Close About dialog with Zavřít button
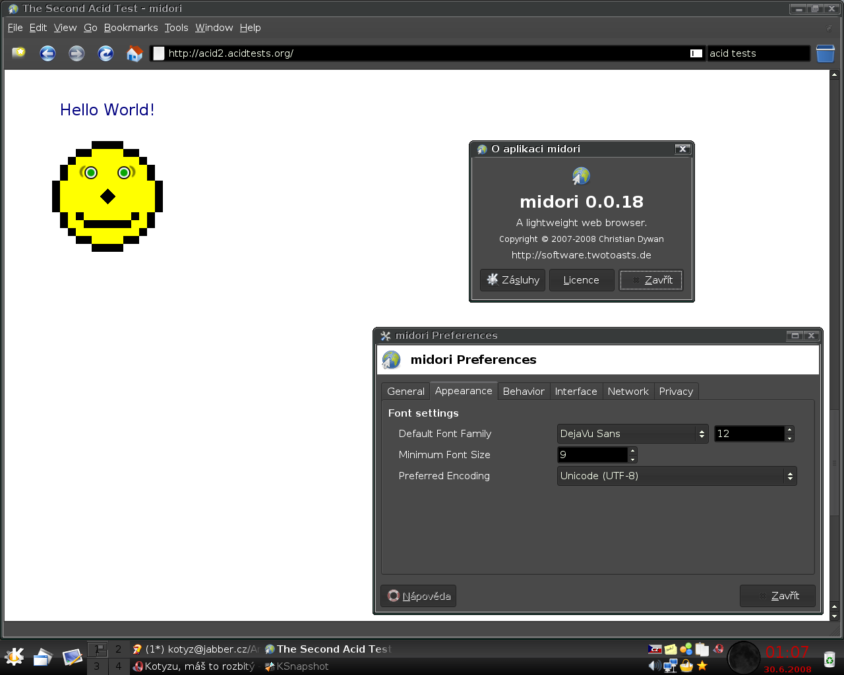The width and height of the screenshot is (844, 675). click(651, 280)
